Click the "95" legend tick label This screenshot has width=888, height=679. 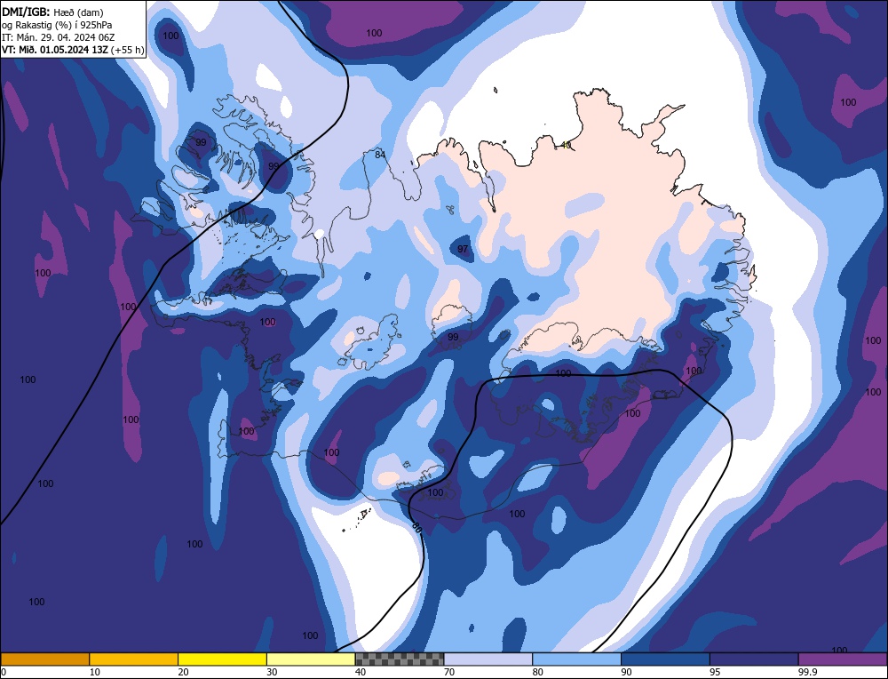point(715,672)
